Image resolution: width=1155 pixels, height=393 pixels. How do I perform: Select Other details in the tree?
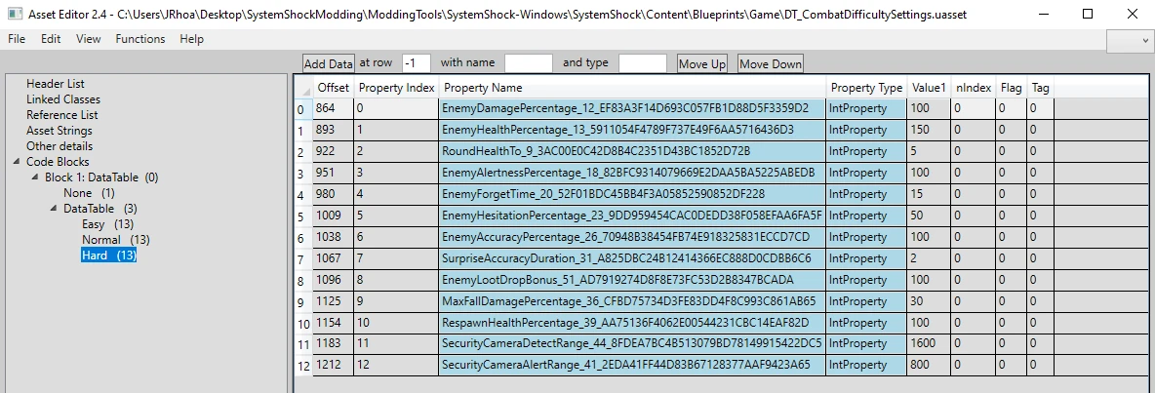pyautogui.click(x=60, y=145)
